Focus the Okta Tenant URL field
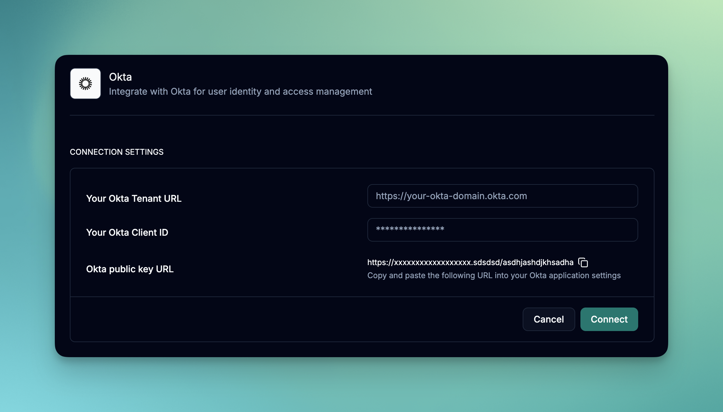 click(x=502, y=196)
